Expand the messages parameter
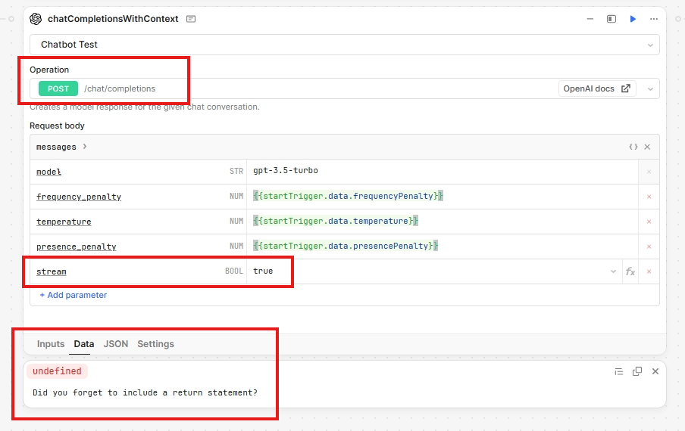The image size is (685, 431). click(84, 147)
